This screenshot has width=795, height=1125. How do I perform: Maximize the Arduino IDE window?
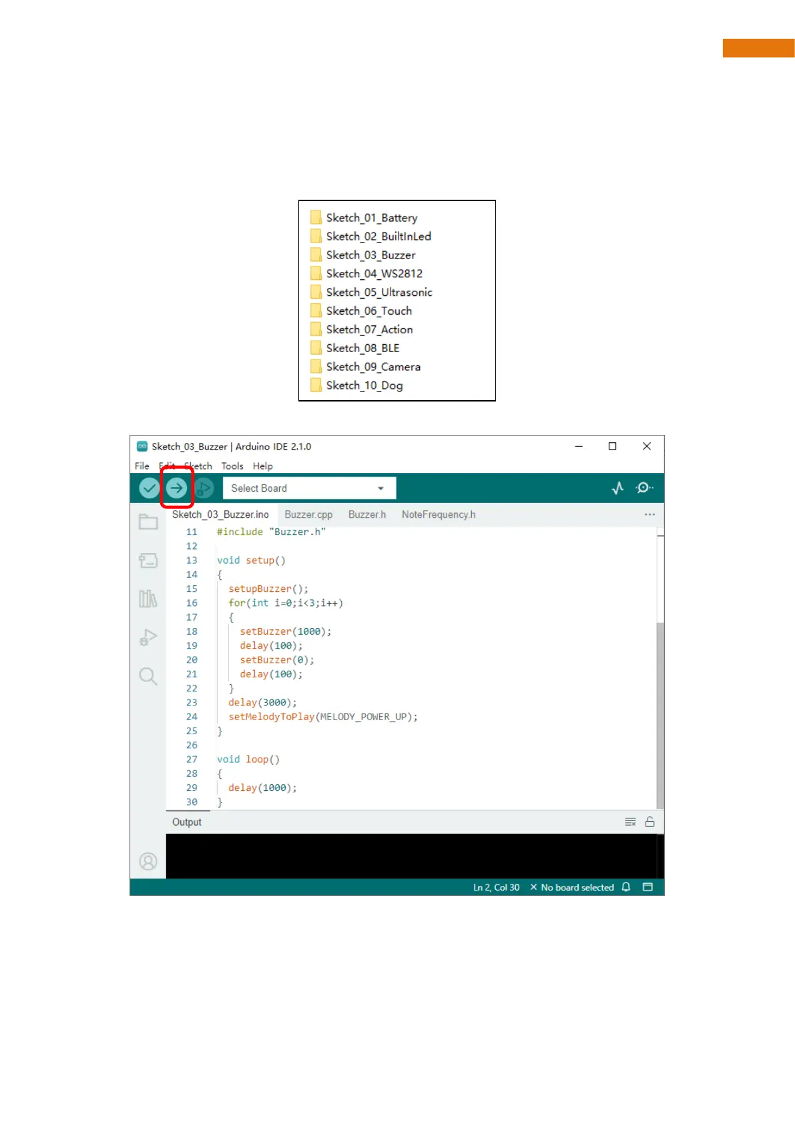(x=612, y=446)
